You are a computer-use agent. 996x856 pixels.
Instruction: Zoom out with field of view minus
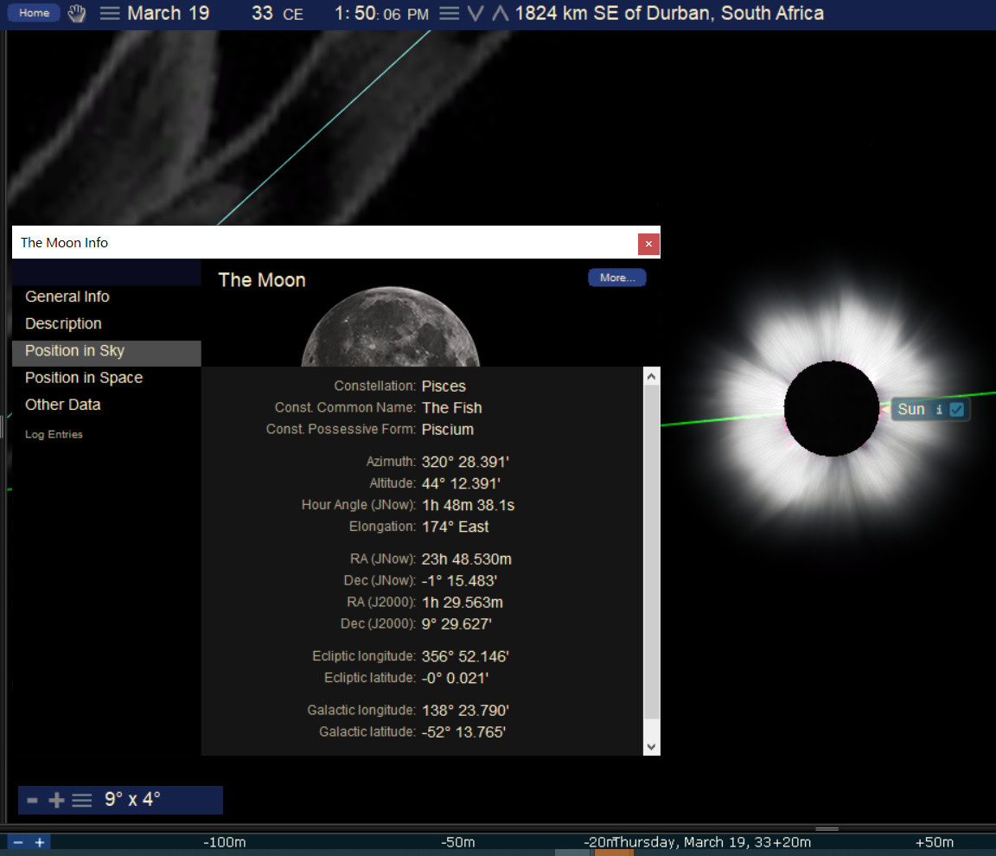pos(32,800)
